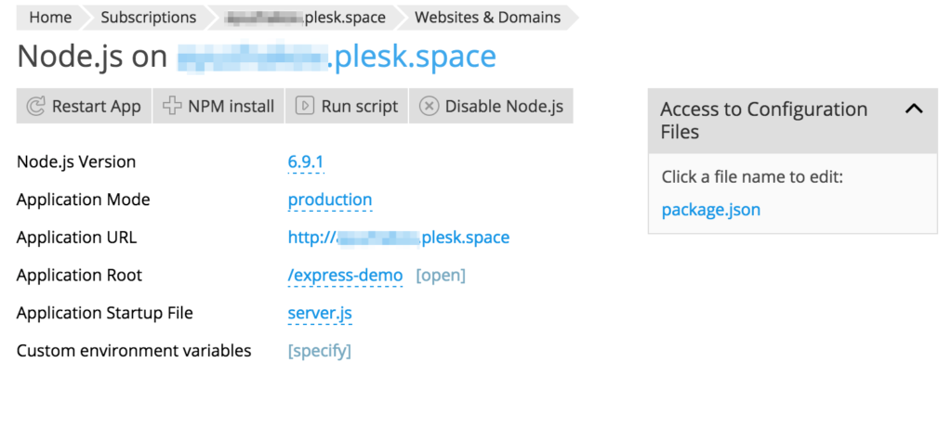
Task: Visit the Application URL link
Action: (398, 238)
